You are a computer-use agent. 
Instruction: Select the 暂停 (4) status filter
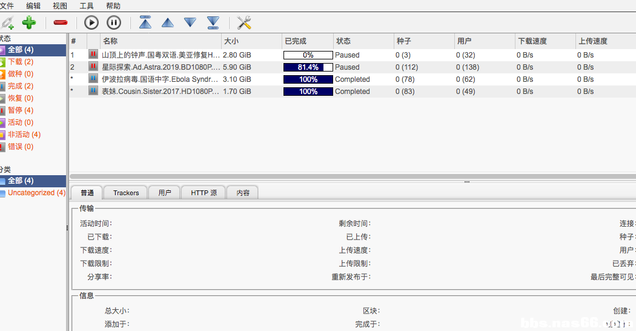pos(20,110)
